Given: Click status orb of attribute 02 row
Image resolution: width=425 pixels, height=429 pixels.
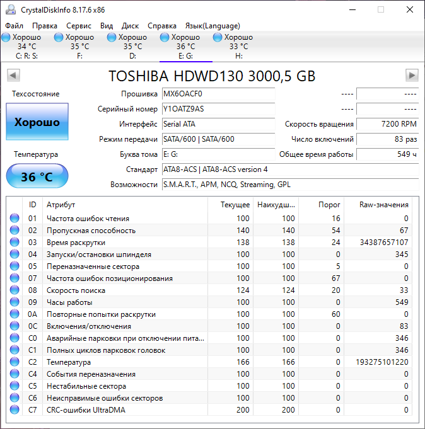Looking at the screenshot, I should [x=15, y=230].
